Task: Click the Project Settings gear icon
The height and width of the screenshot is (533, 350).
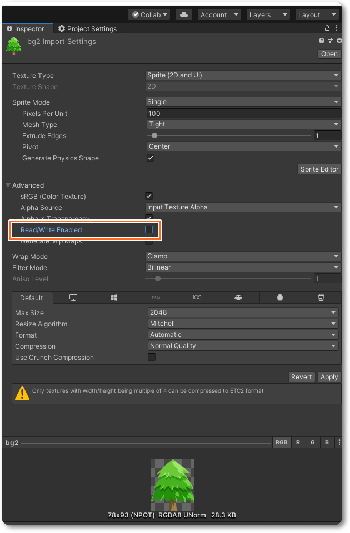Action: [61, 28]
